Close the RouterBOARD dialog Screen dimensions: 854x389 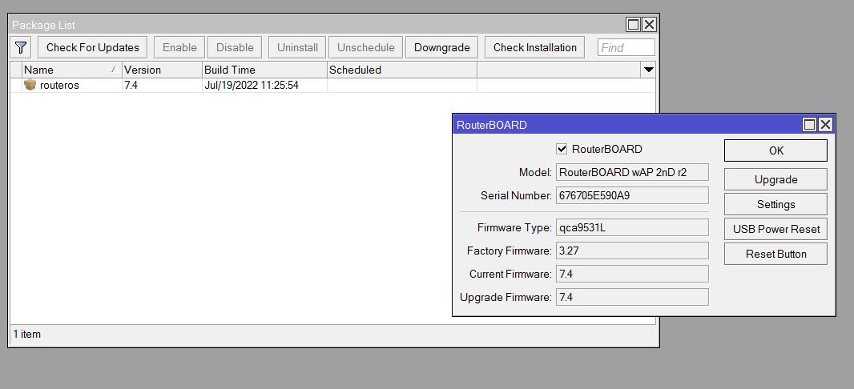pos(826,125)
